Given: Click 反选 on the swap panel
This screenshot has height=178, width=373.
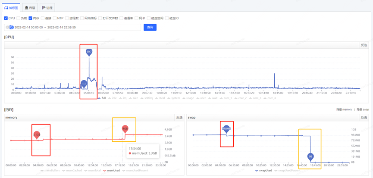Looking at the screenshot, I should click(x=364, y=117).
